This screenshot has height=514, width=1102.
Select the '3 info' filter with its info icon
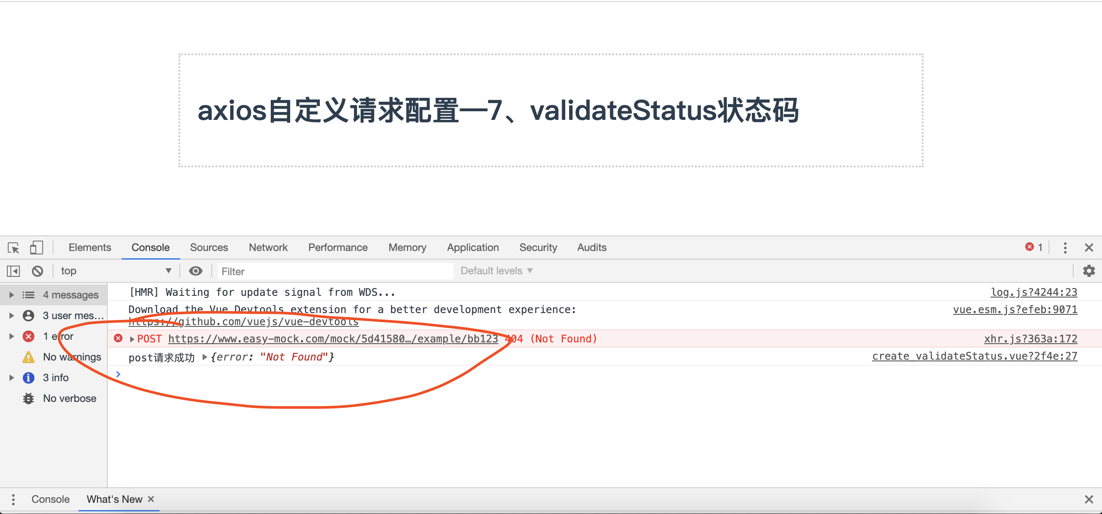click(55, 378)
